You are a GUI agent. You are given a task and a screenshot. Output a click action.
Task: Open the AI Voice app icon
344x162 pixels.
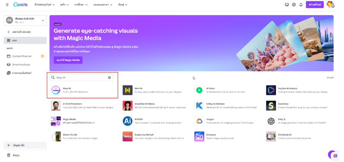[x=199, y=90]
